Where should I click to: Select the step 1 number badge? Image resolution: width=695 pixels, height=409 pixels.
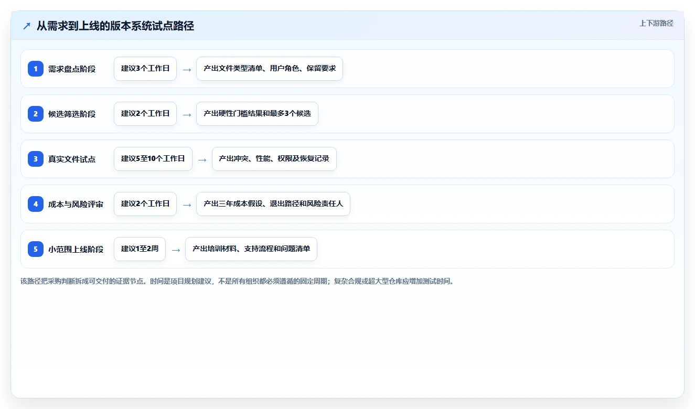click(36, 69)
